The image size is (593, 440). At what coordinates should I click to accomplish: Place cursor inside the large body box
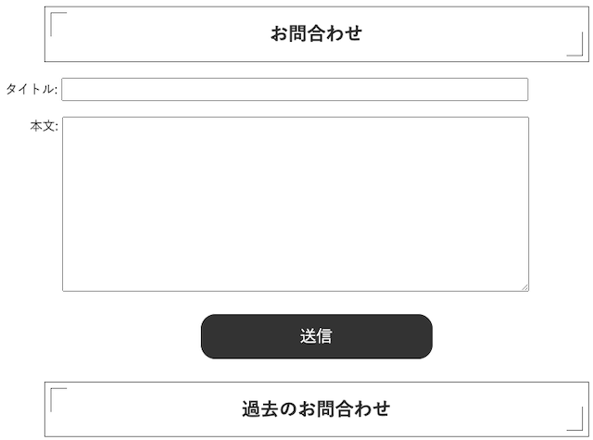pos(296,204)
